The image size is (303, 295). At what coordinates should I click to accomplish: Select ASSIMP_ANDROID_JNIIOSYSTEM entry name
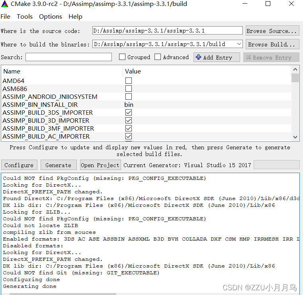50,97
